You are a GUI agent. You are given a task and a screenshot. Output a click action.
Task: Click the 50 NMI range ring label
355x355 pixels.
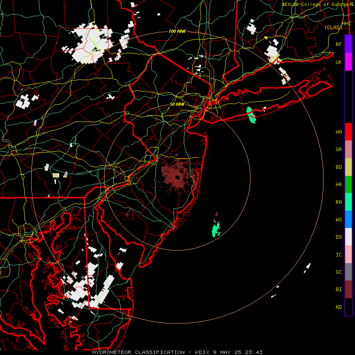pos(177,104)
